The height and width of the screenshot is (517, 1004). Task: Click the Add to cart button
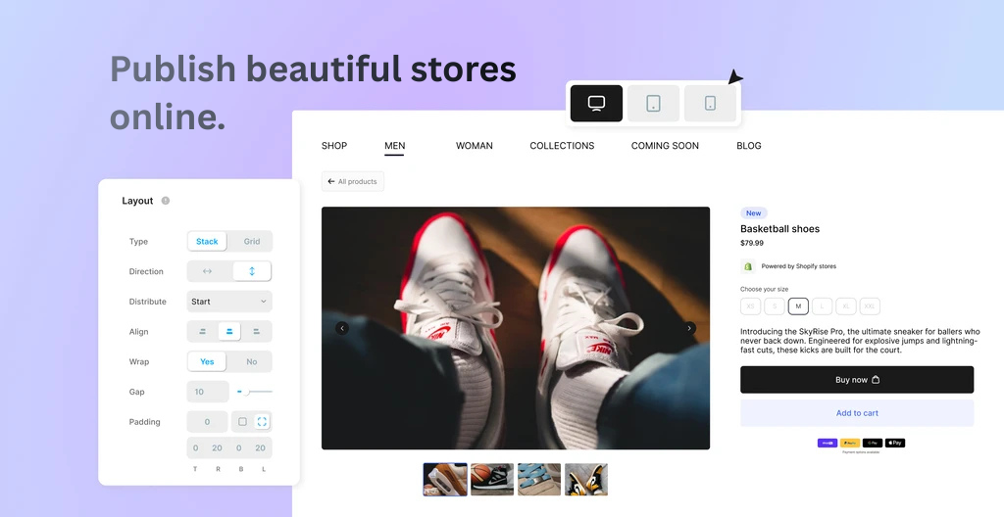tap(857, 413)
